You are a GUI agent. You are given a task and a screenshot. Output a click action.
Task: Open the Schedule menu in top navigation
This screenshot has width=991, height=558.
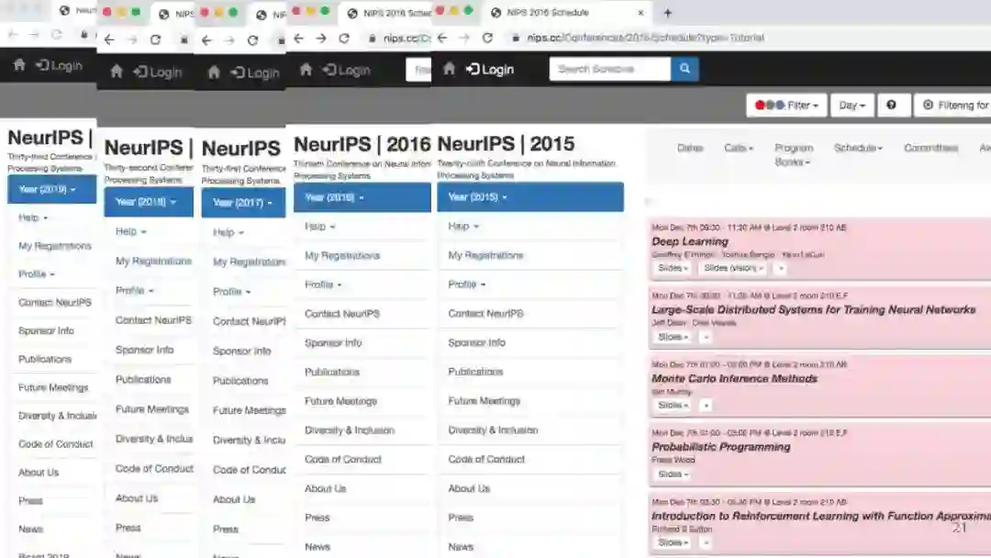click(858, 148)
